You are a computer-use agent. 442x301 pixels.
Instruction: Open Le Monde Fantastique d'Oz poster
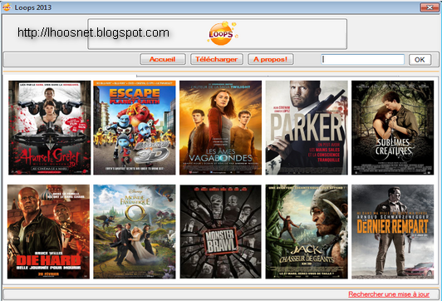tap(135, 232)
